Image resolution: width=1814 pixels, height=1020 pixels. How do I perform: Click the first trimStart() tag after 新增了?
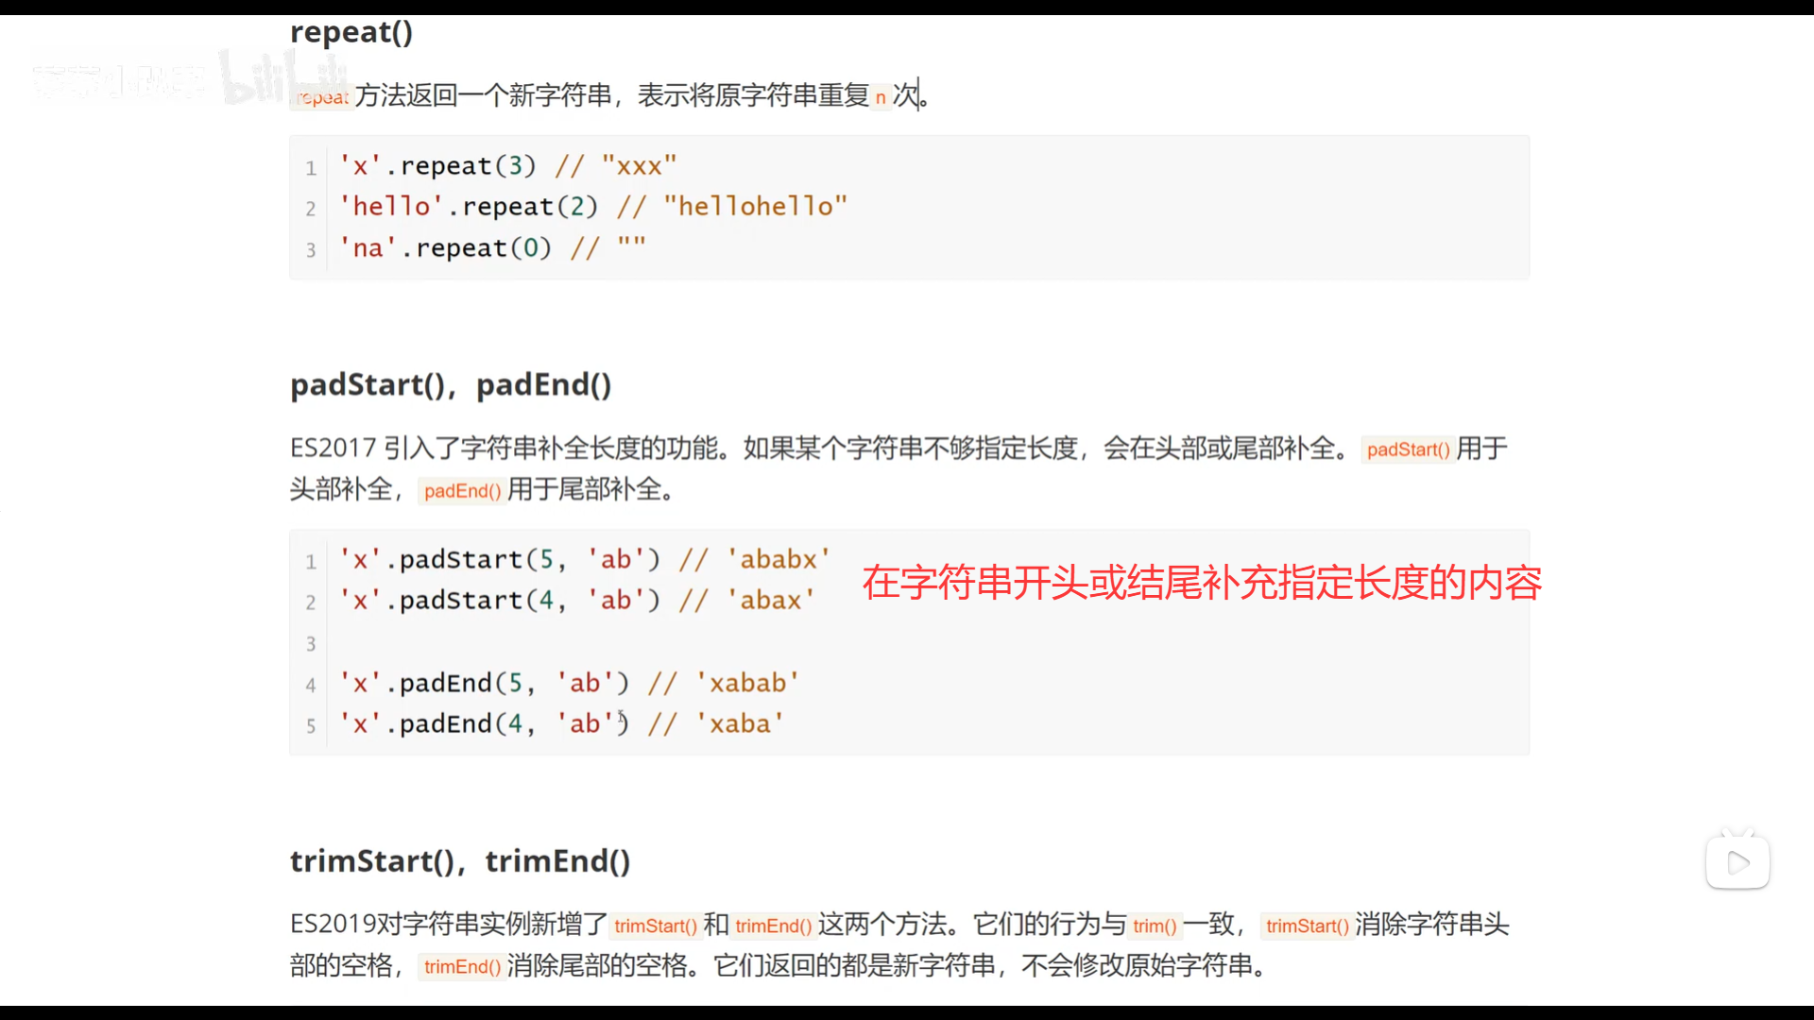[x=655, y=926]
